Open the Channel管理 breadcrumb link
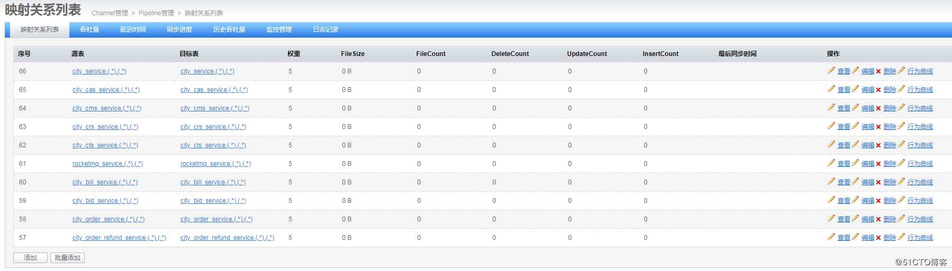Screen dimensions: 952x271 pos(110,13)
